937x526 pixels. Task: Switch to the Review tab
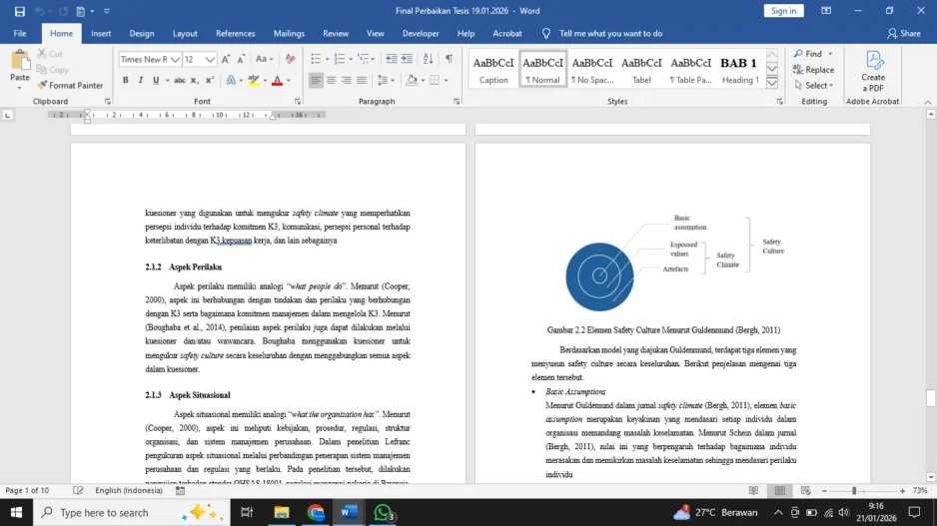tap(336, 33)
